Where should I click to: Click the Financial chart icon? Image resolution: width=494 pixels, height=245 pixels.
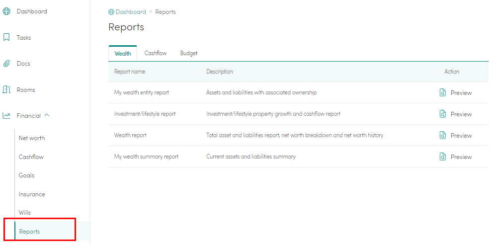click(x=6, y=116)
